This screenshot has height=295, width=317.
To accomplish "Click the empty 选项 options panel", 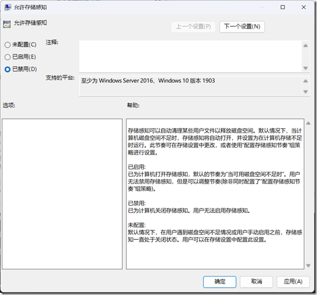I will coord(62,194).
